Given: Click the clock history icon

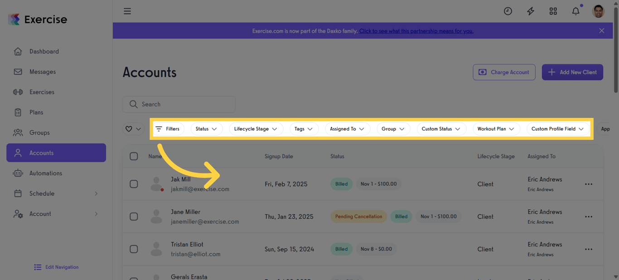Looking at the screenshot, I should coord(508,11).
